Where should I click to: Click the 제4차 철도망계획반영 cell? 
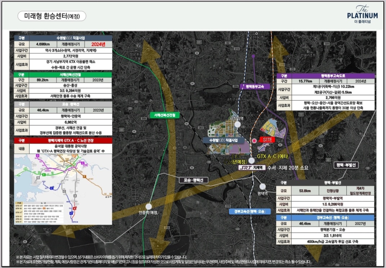pos(360,191)
